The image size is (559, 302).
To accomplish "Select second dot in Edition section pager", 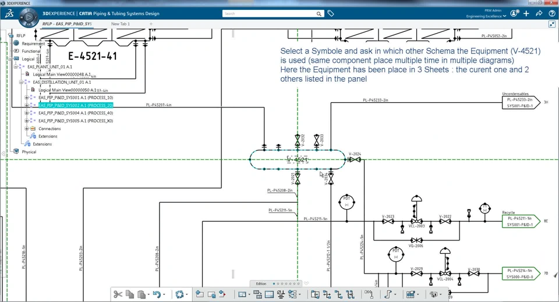I will point(278,284).
